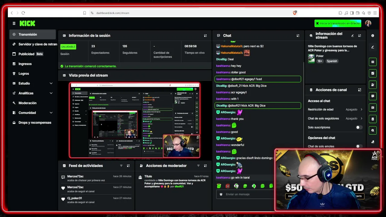Open the profile avatar menu
386x217 pixels.
click(368, 23)
